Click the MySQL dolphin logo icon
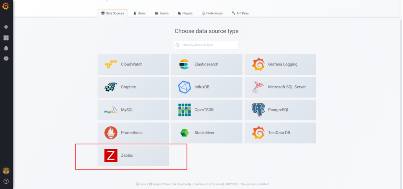This screenshot has height=189, width=403. 111,110
